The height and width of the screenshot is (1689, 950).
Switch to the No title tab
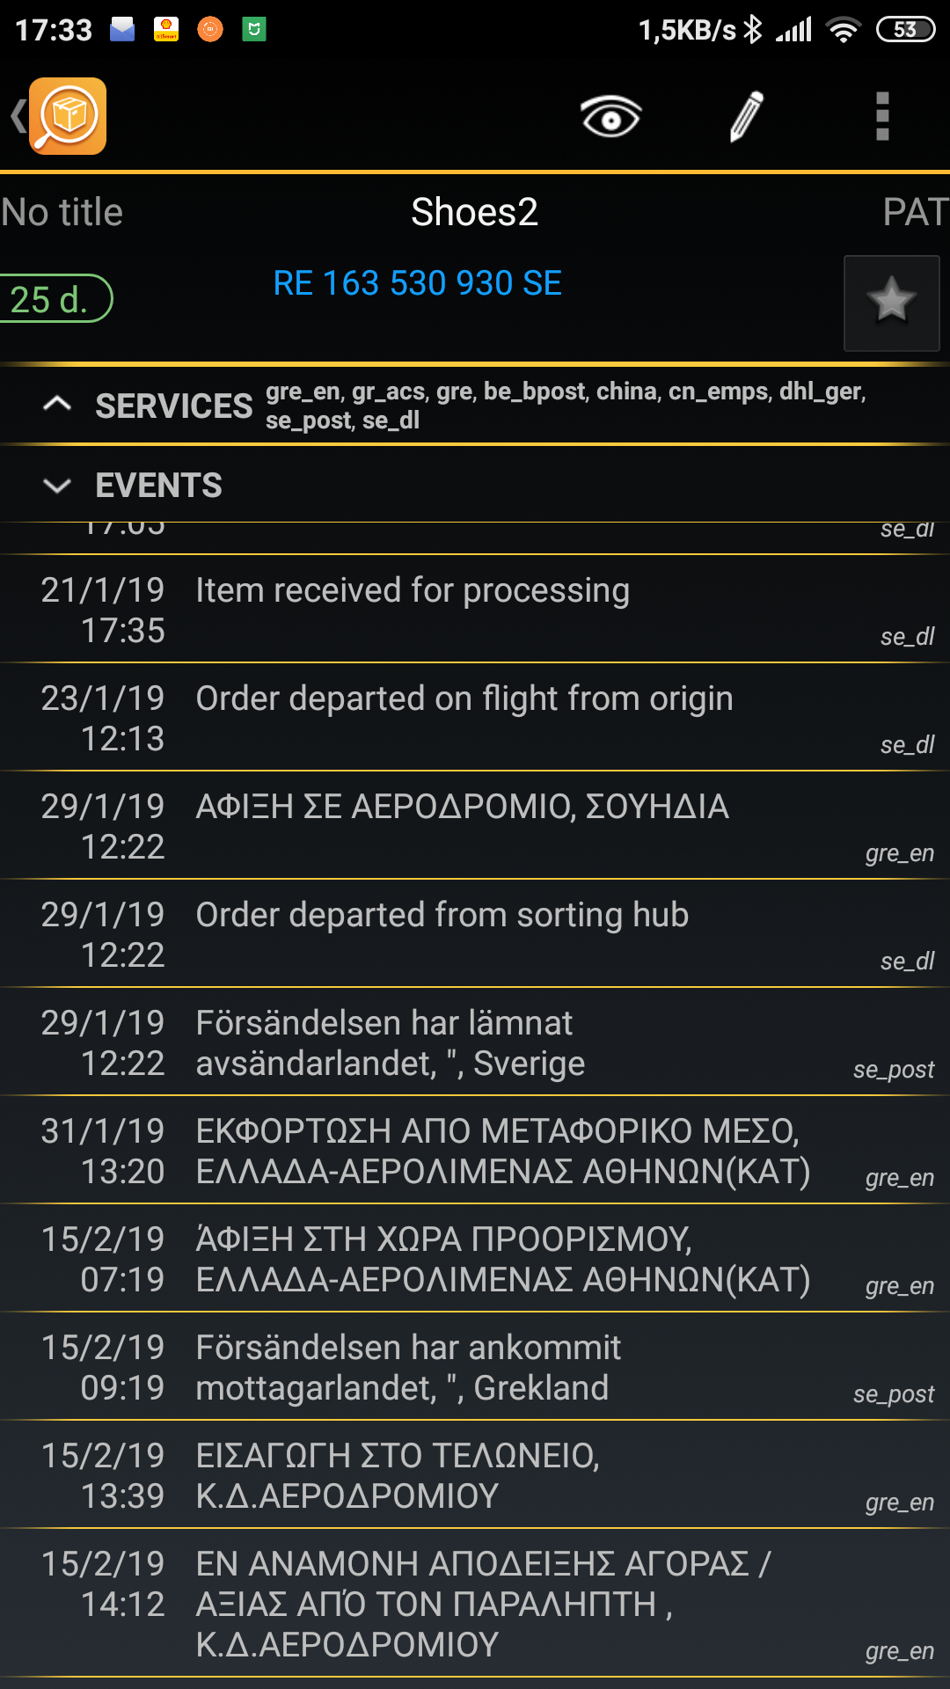click(x=62, y=212)
